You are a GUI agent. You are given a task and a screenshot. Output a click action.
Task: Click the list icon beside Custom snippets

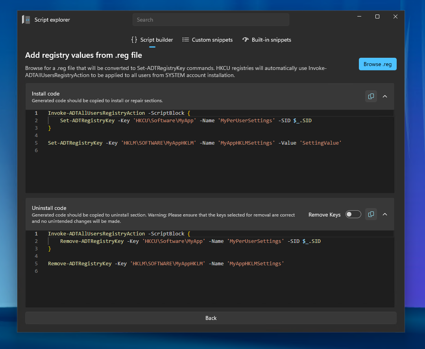pyautogui.click(x=186, y=40)
